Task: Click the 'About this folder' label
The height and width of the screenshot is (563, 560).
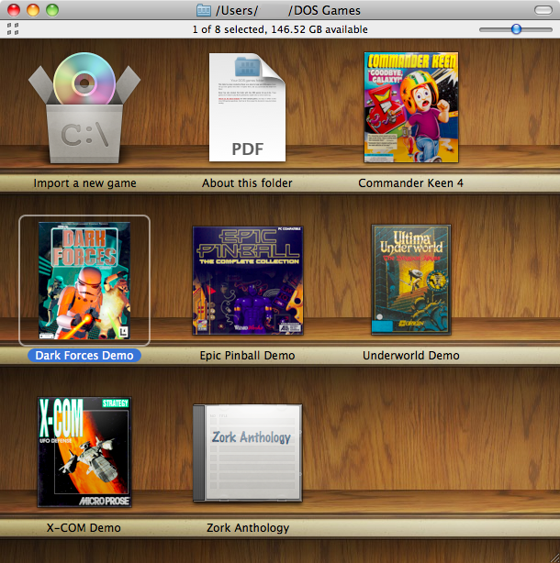Action: [x=247, y=182]
